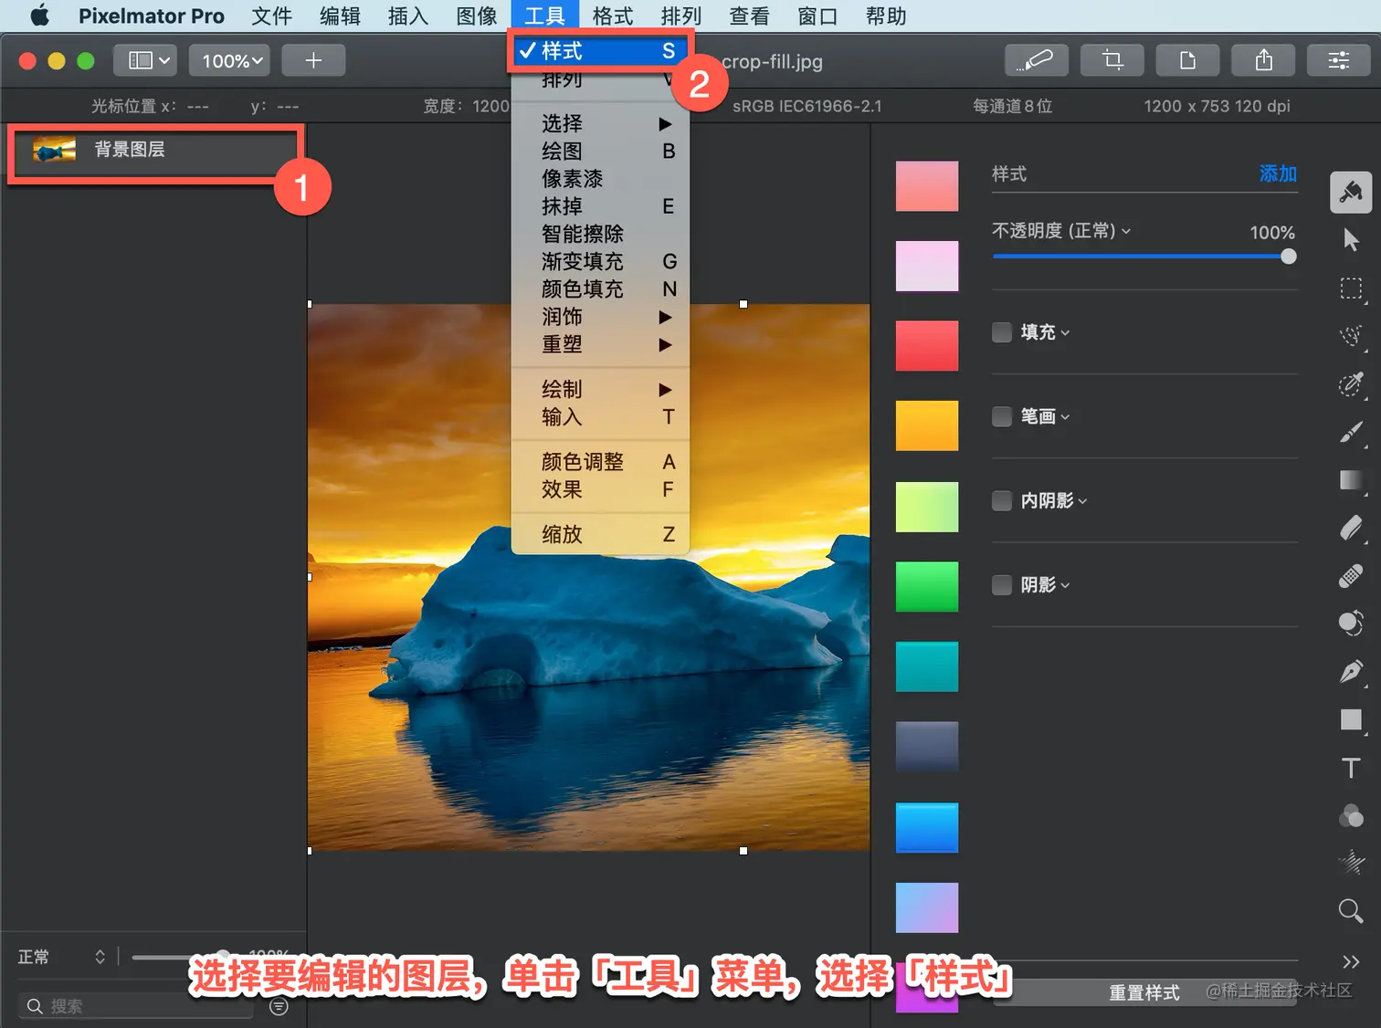Choose 渐变填充 menu item
The height and width of the screenshot is (1028, 1381).
pyautogui.click(x=600, y=261)
